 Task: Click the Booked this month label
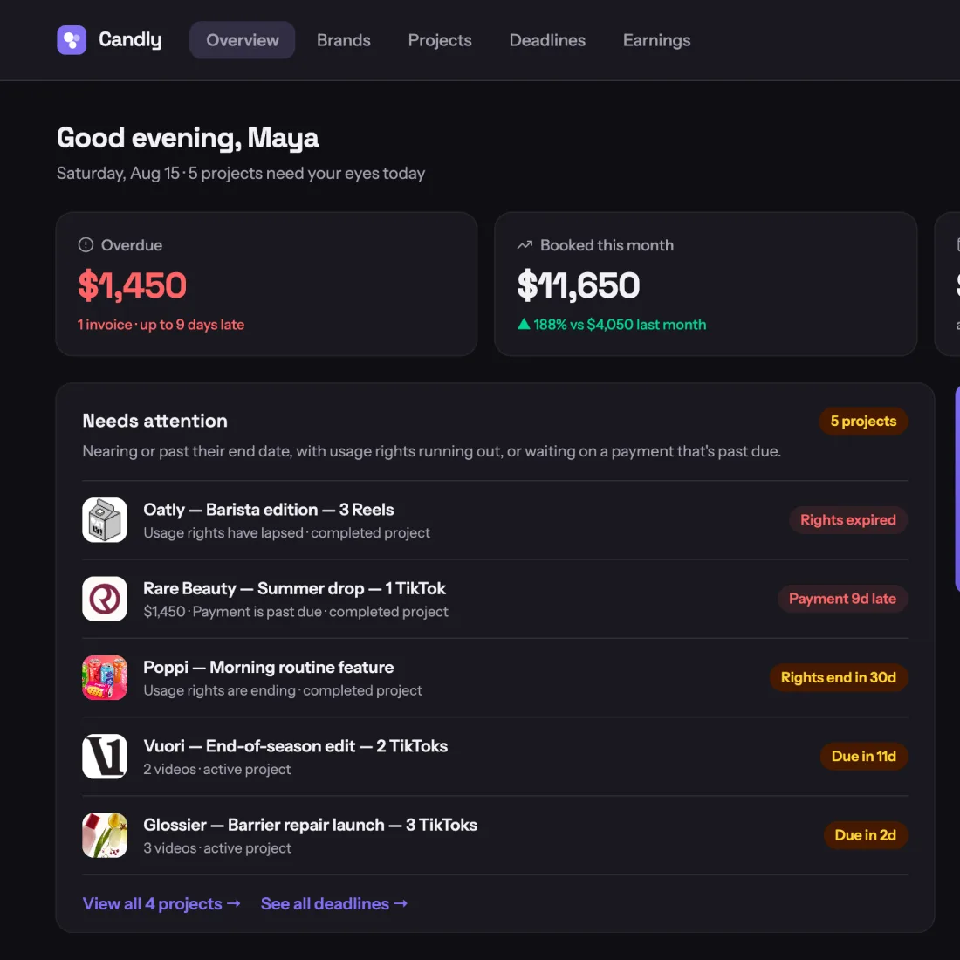point(607,245)
